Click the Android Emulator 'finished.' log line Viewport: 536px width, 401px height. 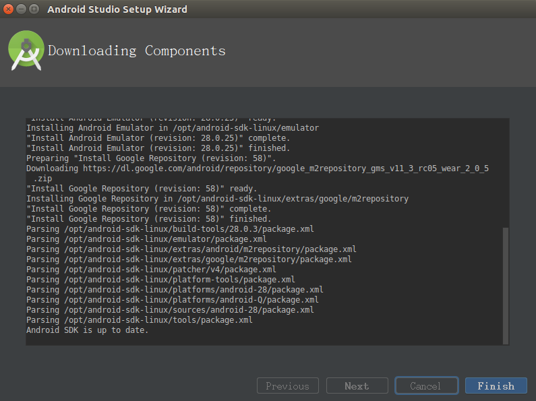158,148
